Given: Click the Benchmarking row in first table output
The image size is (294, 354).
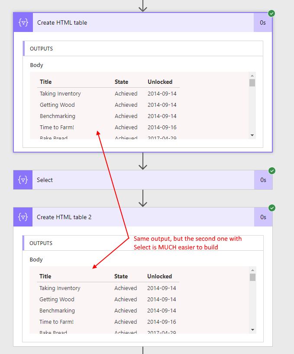Looking at the screenshot, I should (x=58, y=116).
